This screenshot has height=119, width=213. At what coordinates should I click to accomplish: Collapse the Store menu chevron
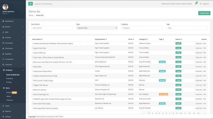[x=23, y=88]
